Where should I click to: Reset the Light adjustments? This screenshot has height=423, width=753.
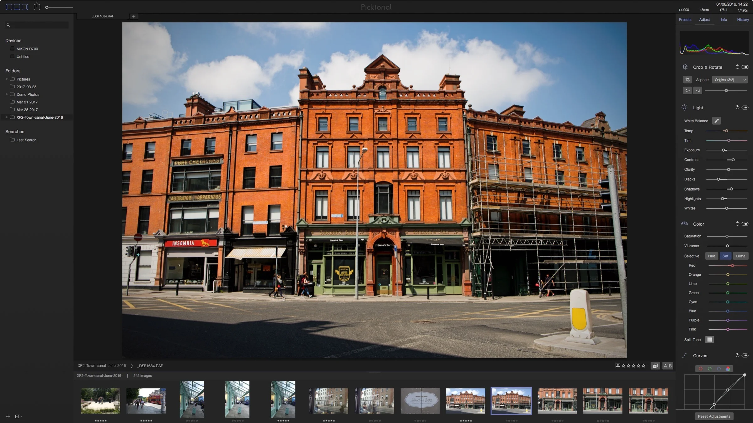point(737,107)
